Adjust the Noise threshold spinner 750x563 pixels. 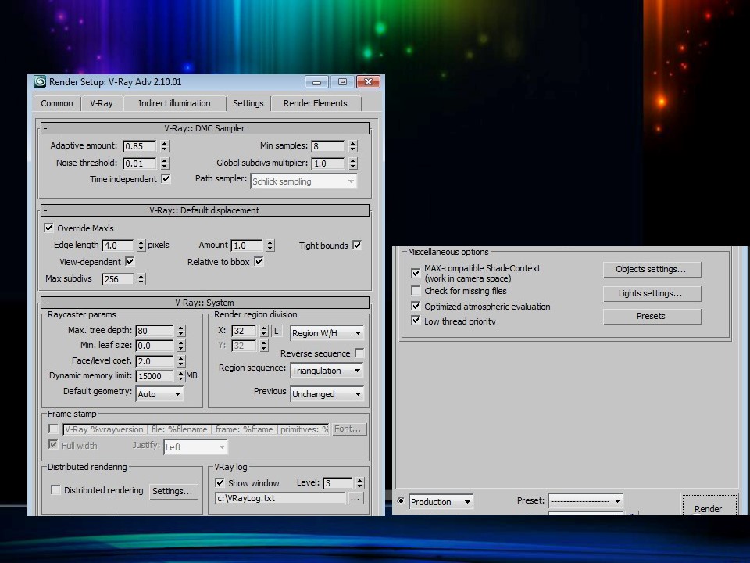pos(165,163)
